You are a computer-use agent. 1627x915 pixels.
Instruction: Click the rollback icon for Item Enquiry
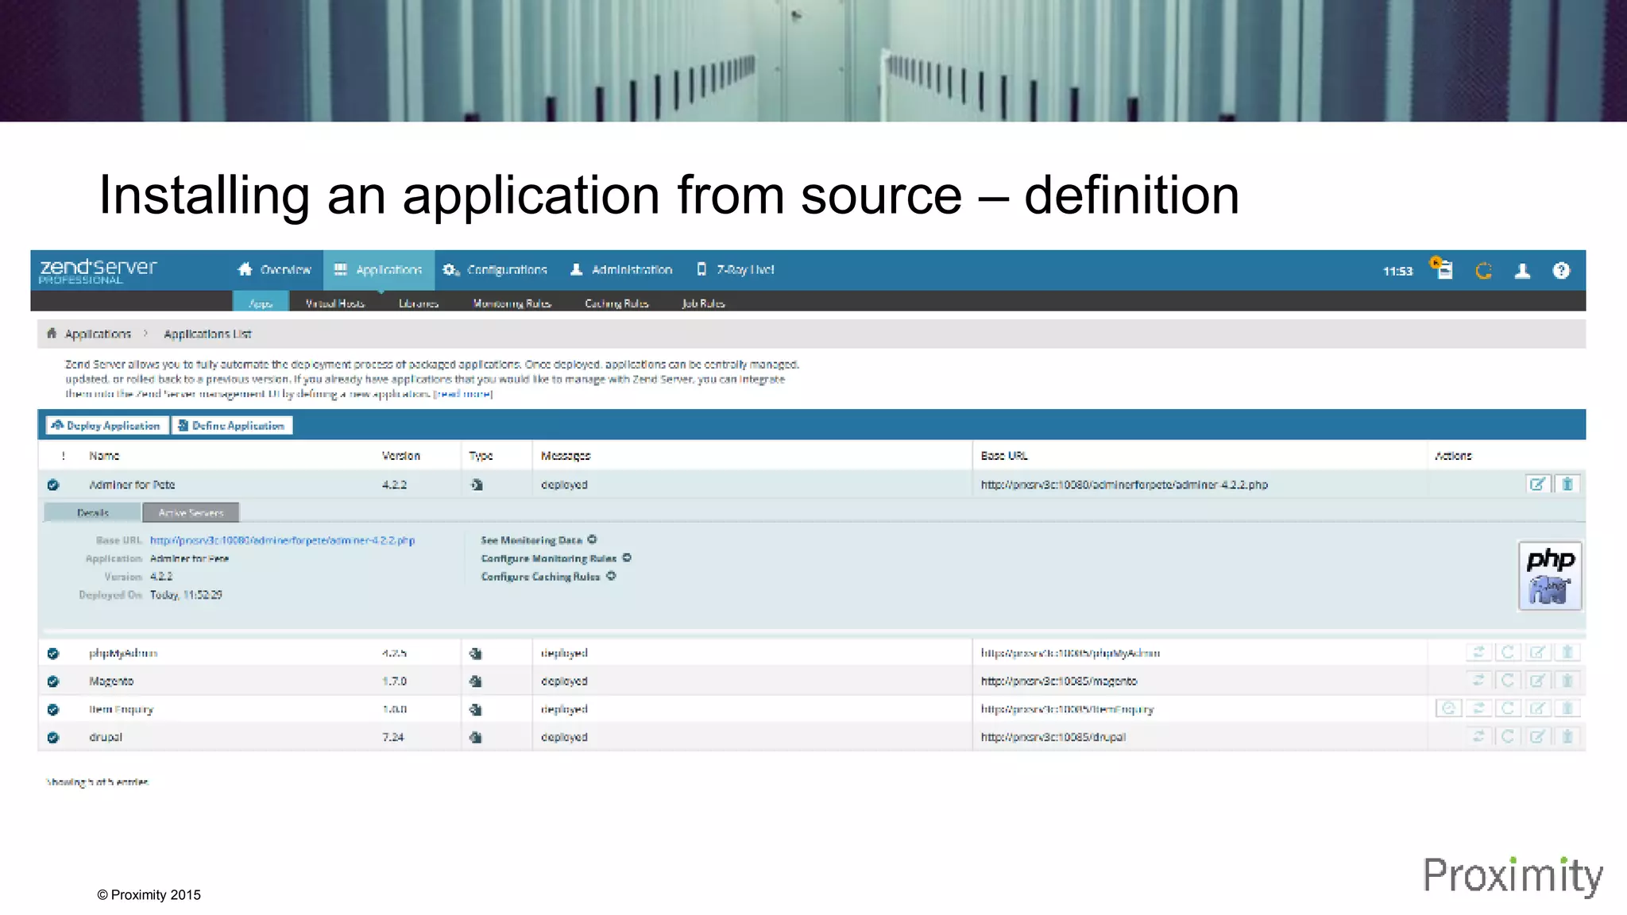click(1448, 708)
